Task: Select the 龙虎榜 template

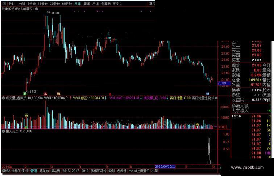Action: 122,171
